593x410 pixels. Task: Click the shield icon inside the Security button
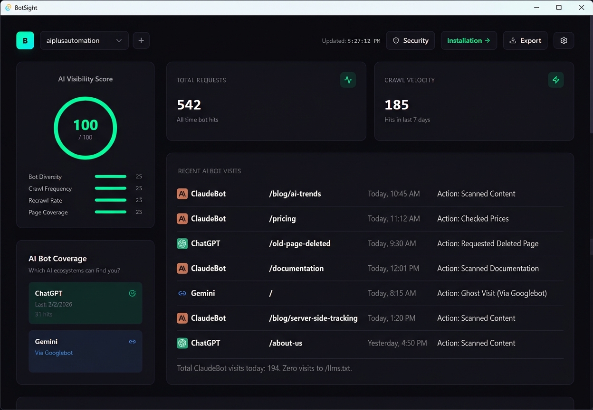coord(396,40)
